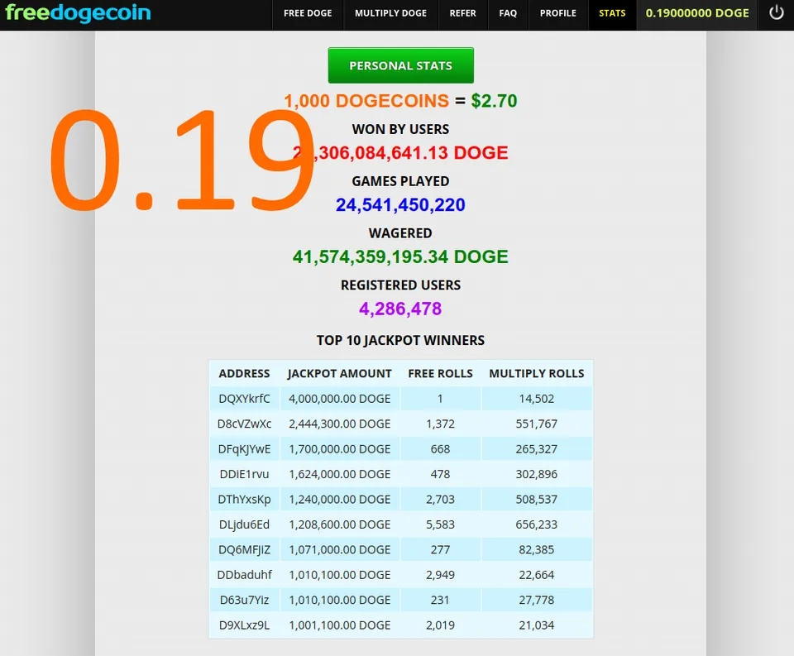
Task: Click the ADDRESS column header
Action: point(244,374)
